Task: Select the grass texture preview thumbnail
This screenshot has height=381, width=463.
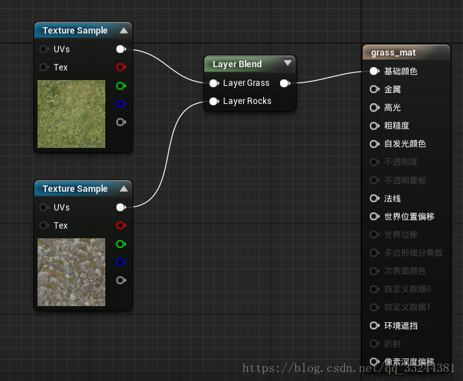Action: tap(71, 114)
